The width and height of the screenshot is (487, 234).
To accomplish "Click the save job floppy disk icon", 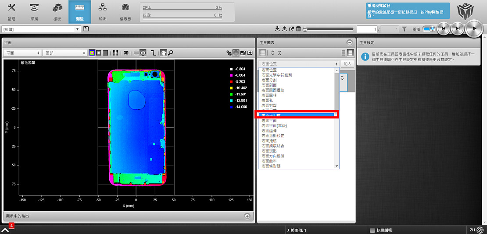I will pos(86,29).
